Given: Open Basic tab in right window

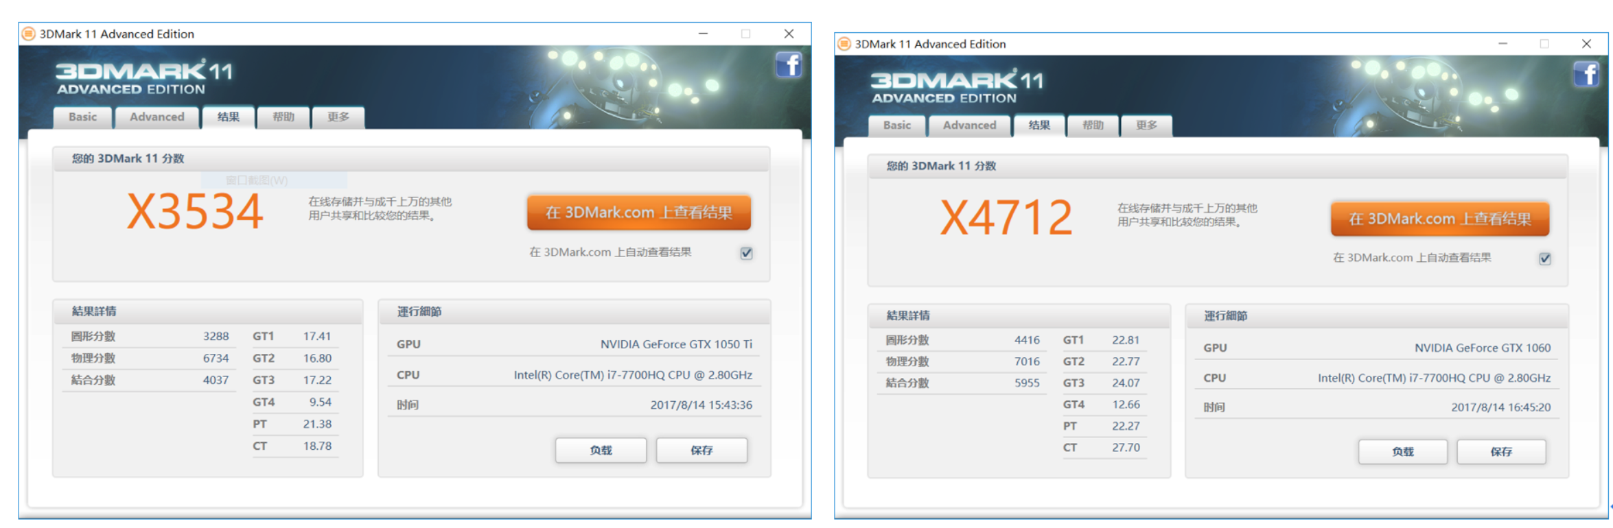Looking at the screenshot, I should pos(897,125).
